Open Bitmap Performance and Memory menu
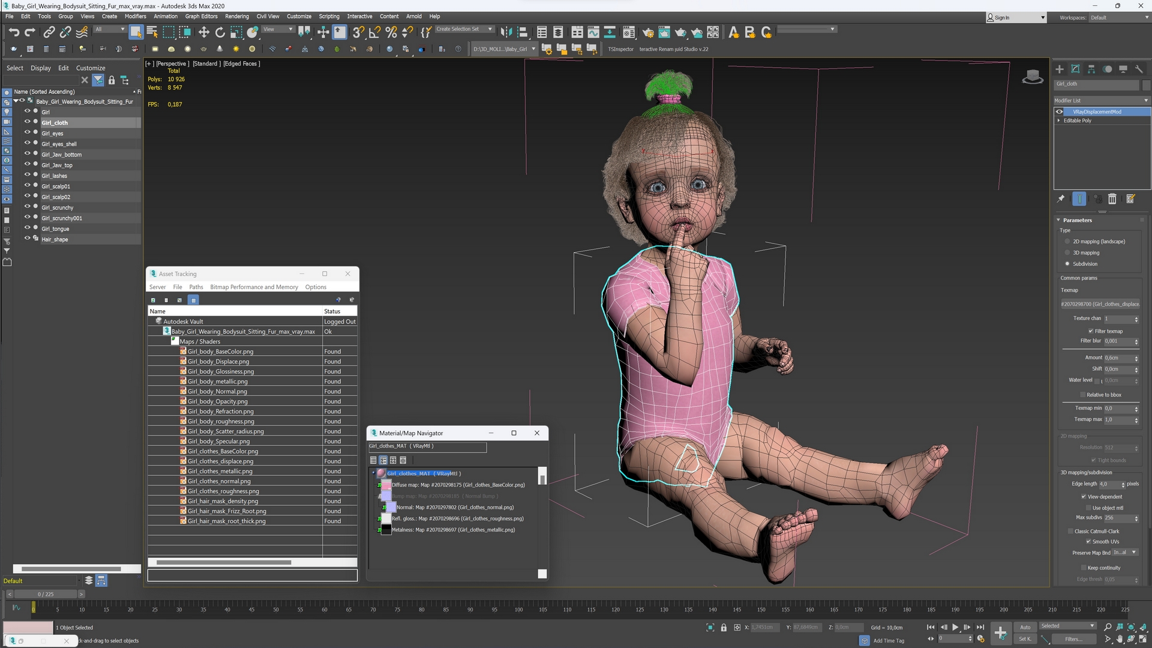 pos(254,287)
